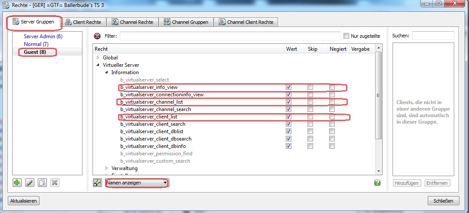Image resolution: width=469 pixels, height=213 pixels.
Task: Click the Recht column header
Action: [x=188, y=49]
